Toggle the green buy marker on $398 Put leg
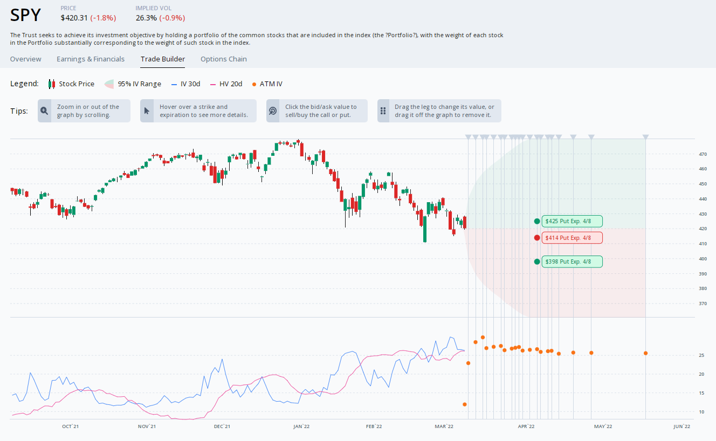716x441 pixels. (536, 261)
